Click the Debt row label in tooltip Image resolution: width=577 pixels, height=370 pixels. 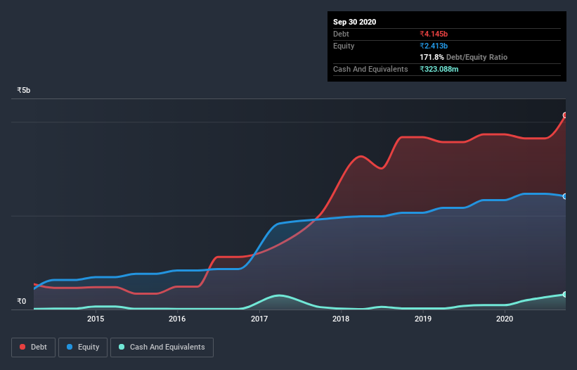click(341, 34)
